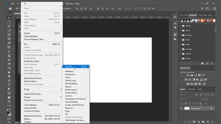221x124 pixels.
Task: Delete gradient with trash icon
Action: [212, 63]
